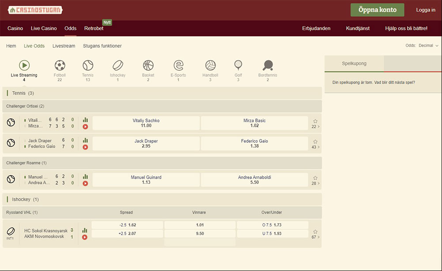Go to the Livestream tab
Screen dimensions: 442x271
tap(64, 46)
